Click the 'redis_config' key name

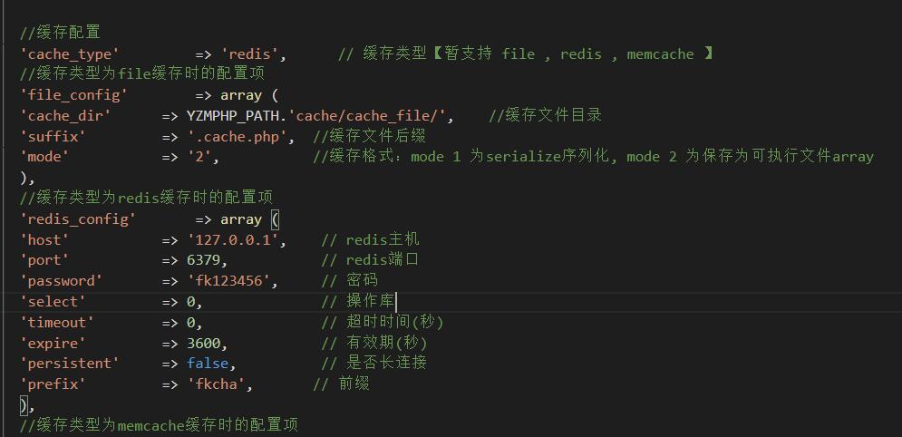point(78,219)
